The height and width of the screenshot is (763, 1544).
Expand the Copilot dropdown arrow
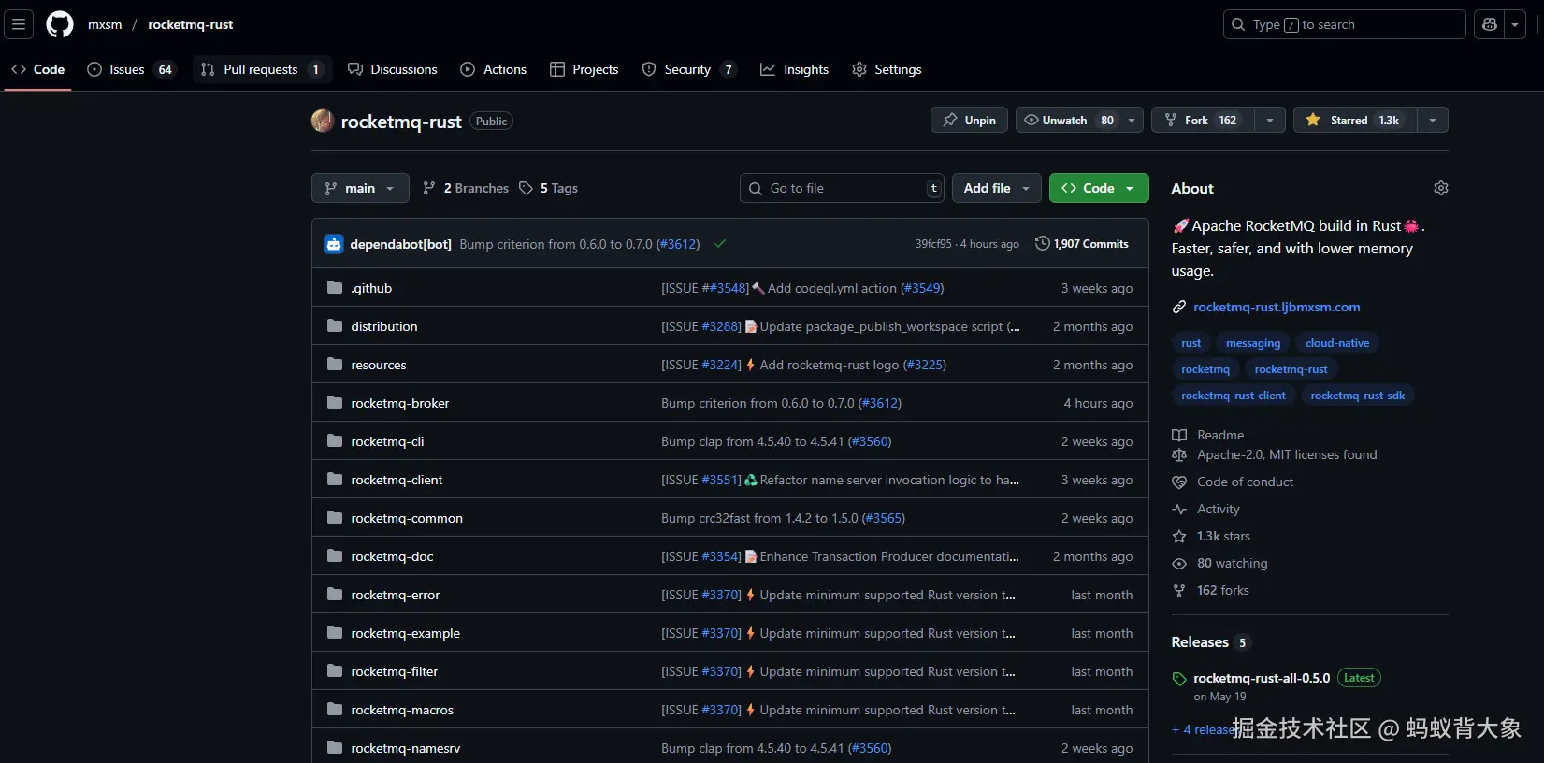[x=1515, y=24]
